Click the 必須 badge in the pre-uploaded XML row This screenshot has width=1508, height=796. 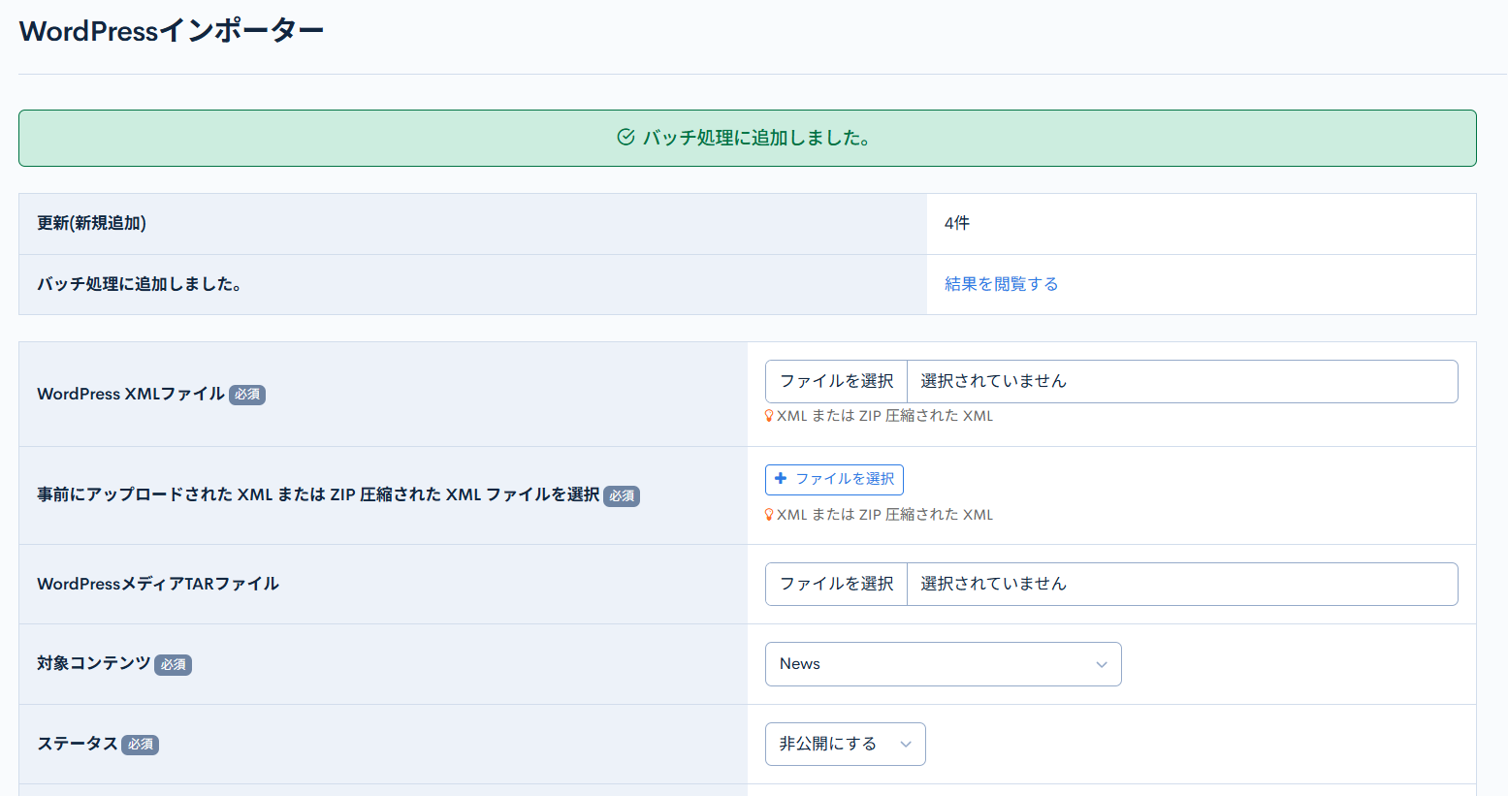click(622, 495)
